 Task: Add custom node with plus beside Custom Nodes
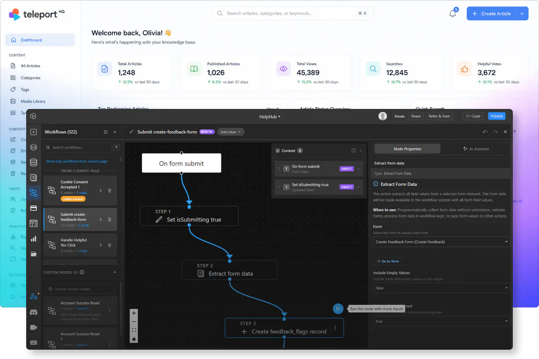coord(115,272)
